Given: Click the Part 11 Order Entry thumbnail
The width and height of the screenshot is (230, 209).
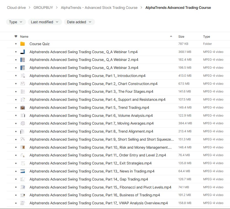Looking at the screenshot, I should pyautogui.click(x=22, y=155).
